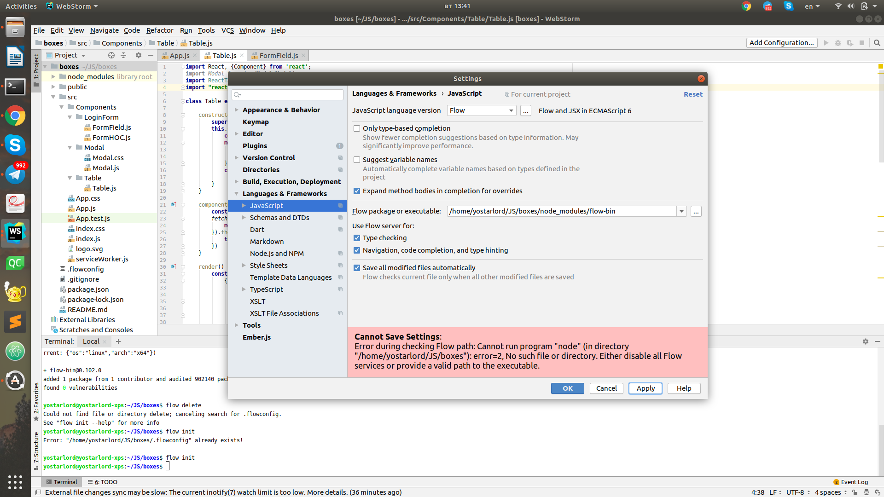Close the Settings dialog with red button

(701, 79)
